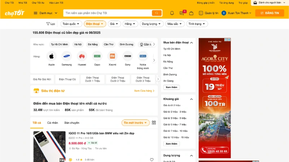Image resolution: width=289 pixels, height=162 pixels.
Task: Click Bình Dương in sidebar list
Action: [170, 74]
